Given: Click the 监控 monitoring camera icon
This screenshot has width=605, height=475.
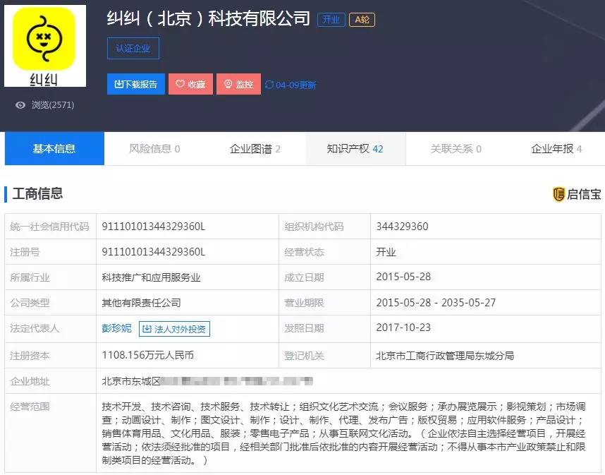Looking at the screenshot, I should pos(227,83).
